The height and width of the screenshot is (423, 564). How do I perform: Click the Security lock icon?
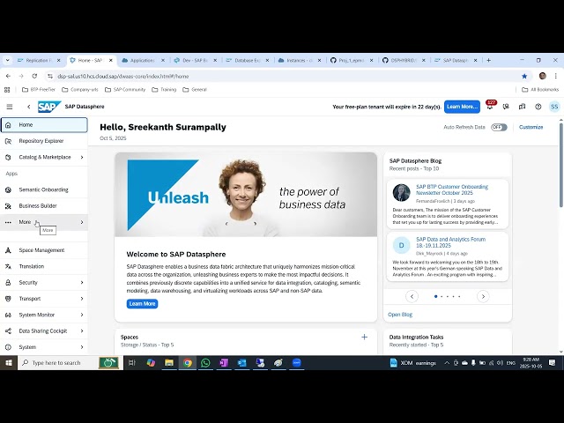[x=8, y=282]
